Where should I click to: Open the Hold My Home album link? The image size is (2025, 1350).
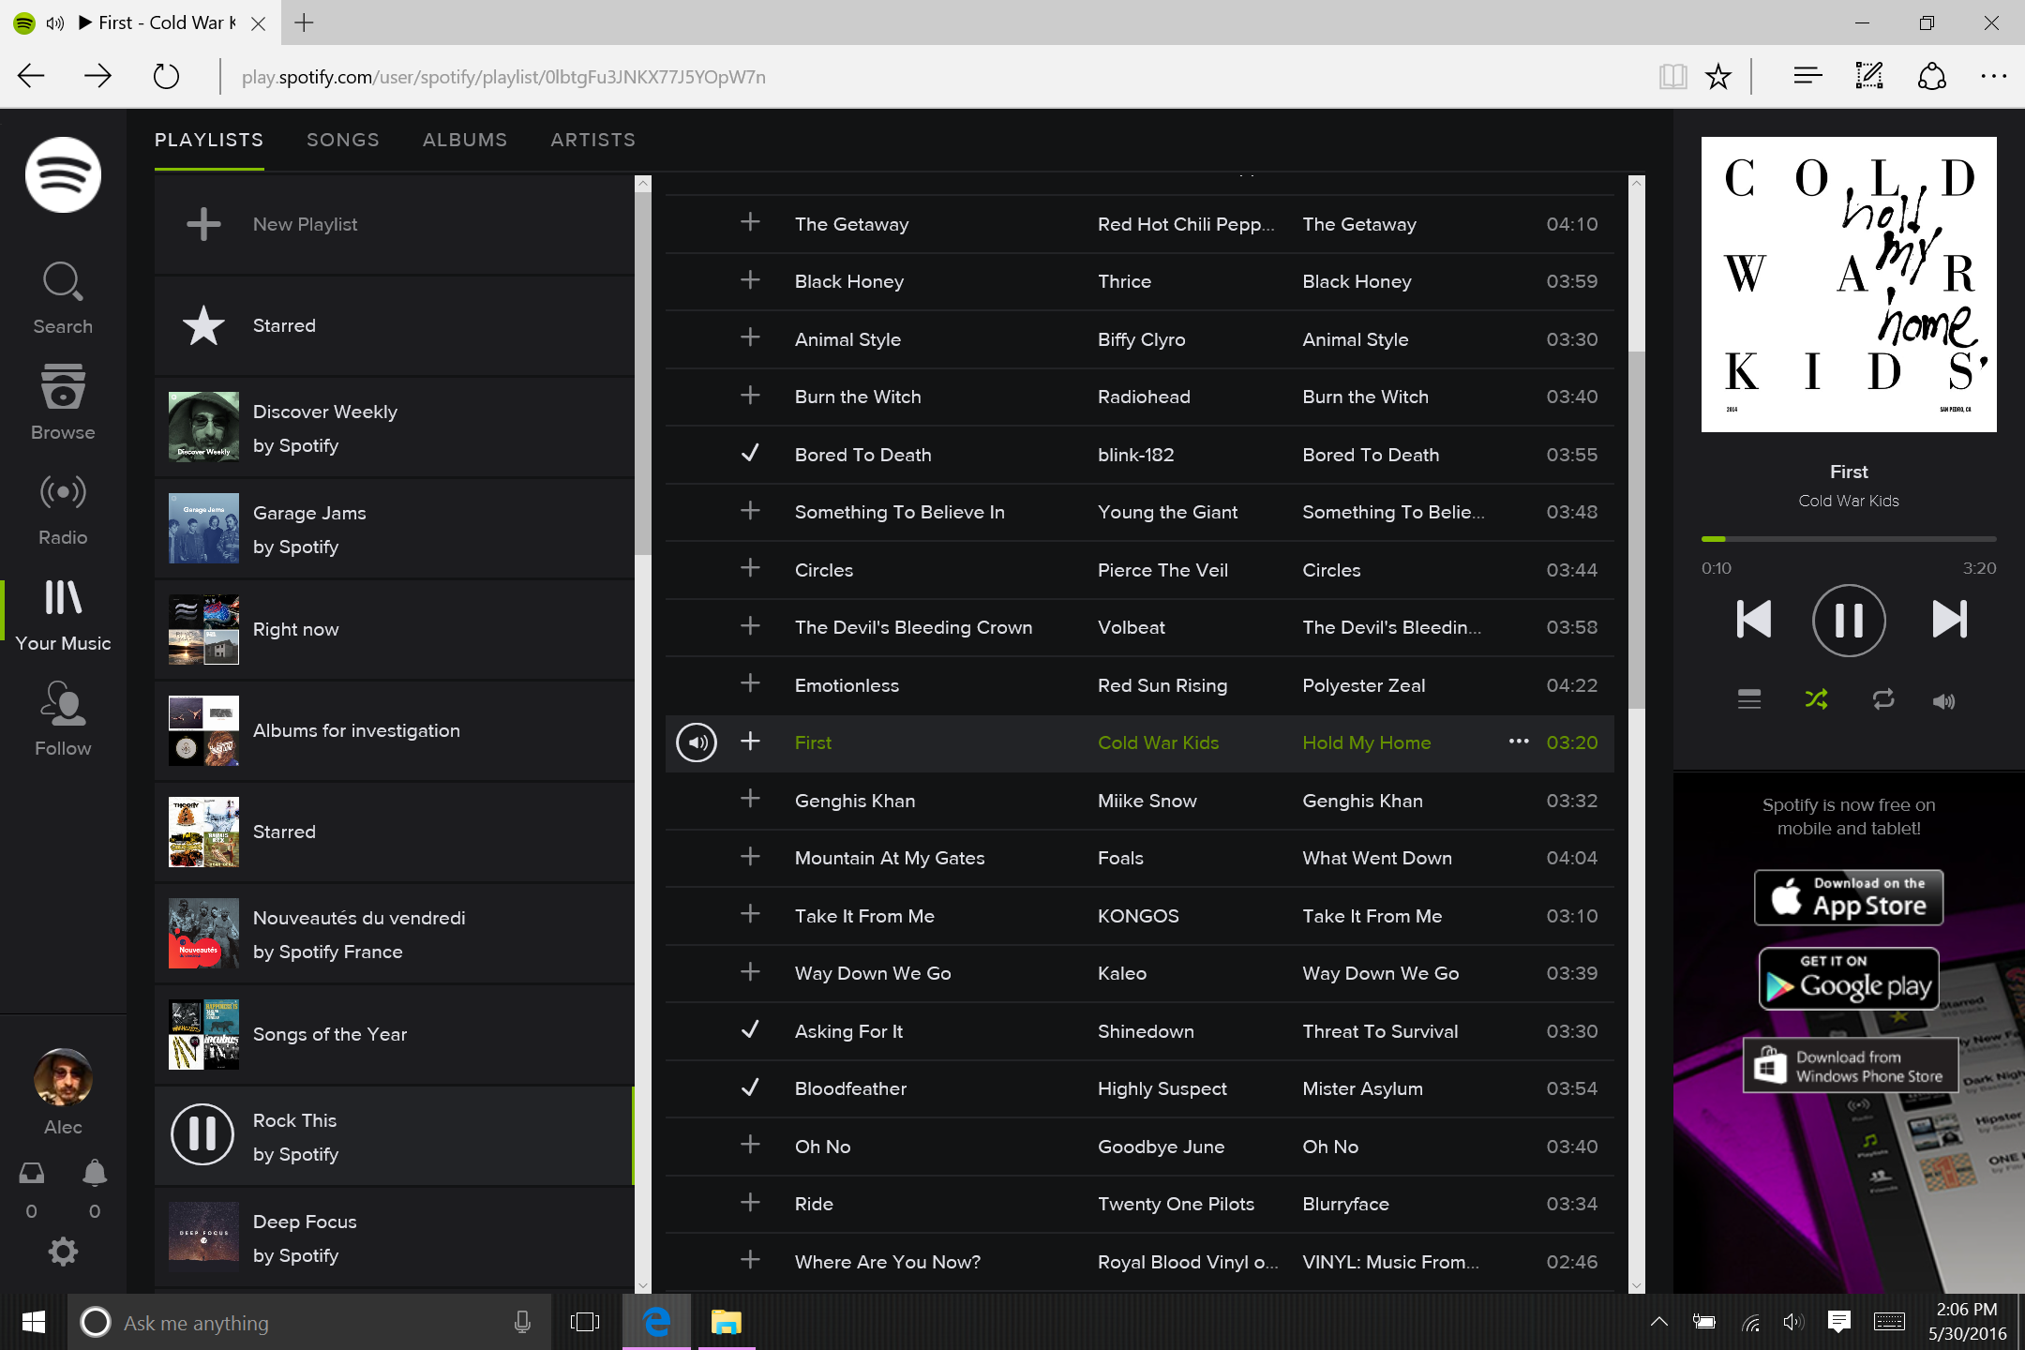(1366, 742)
